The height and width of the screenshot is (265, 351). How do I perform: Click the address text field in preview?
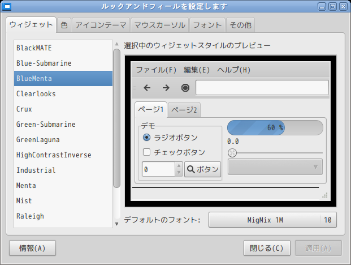click(262, 88)
